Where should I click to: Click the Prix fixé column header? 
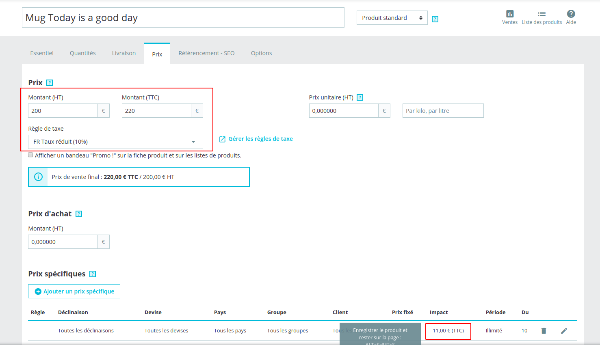pos(403,312)
